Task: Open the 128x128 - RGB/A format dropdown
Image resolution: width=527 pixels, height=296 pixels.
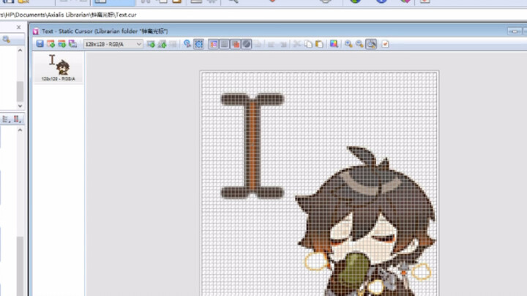Action: [x=113, y=44]
